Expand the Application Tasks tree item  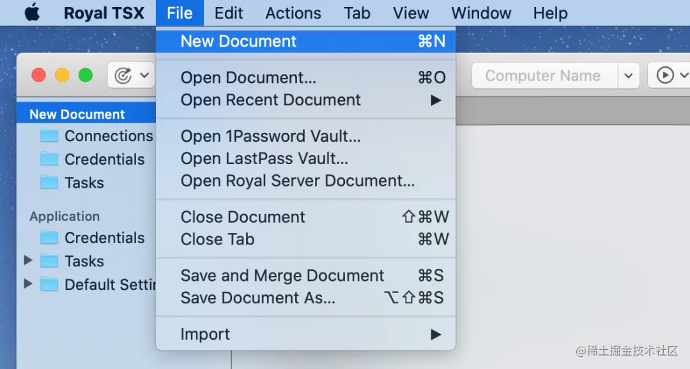[x=27, y=260]
